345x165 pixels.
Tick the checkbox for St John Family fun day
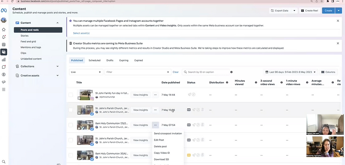point(71,95)
